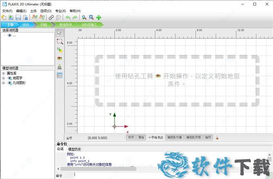Click the Redo green arrow

(x=75, y=17)
